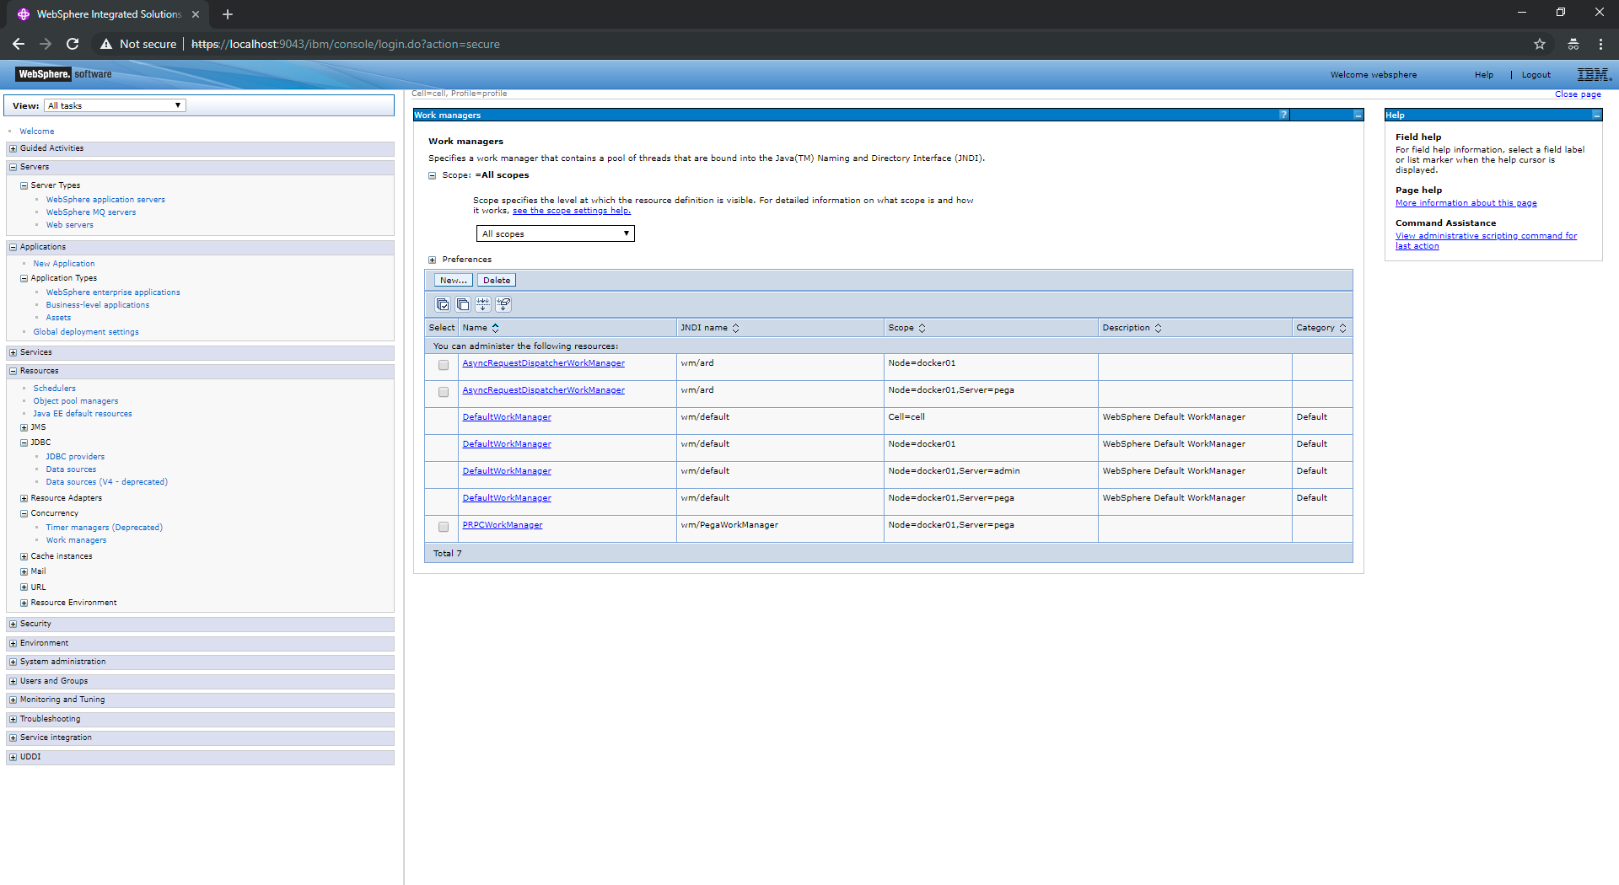Viewport: 1619px width, 885px height.
Task: Check the Server=pega AsyncRequestDispatcherWorkManager box
Action: click(444, 392)
